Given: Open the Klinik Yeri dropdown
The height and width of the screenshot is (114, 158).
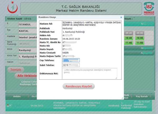Looking at the screenshot, I should (x=28, y=56).
